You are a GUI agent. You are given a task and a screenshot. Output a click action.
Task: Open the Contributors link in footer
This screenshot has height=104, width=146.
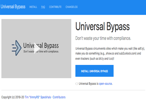tap(59, 97)
